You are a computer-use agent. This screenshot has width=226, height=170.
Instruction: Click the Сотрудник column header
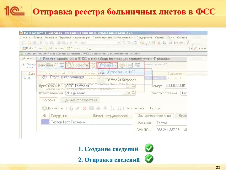[70, 116]
